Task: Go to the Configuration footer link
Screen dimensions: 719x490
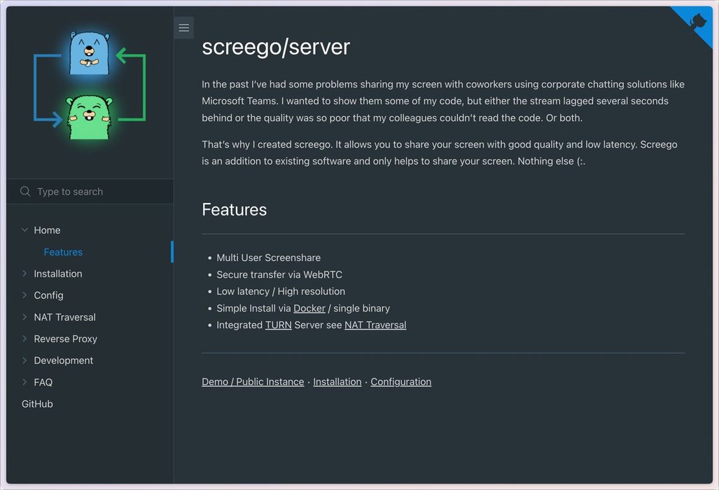Action: [400, 381]
